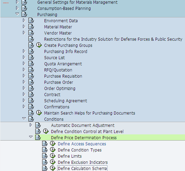
Task: Open documentation icon for Purchasing
Action: (24, 14)
